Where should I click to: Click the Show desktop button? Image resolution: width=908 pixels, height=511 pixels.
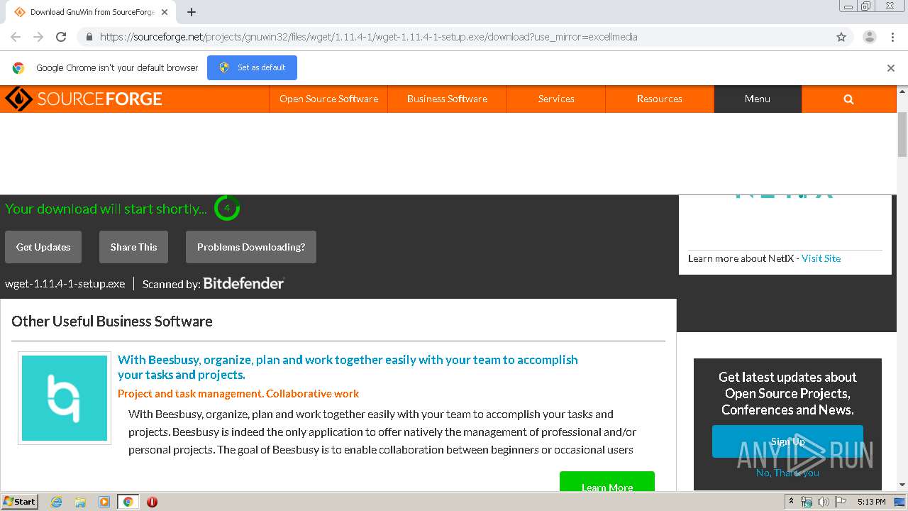click(900, 502)
